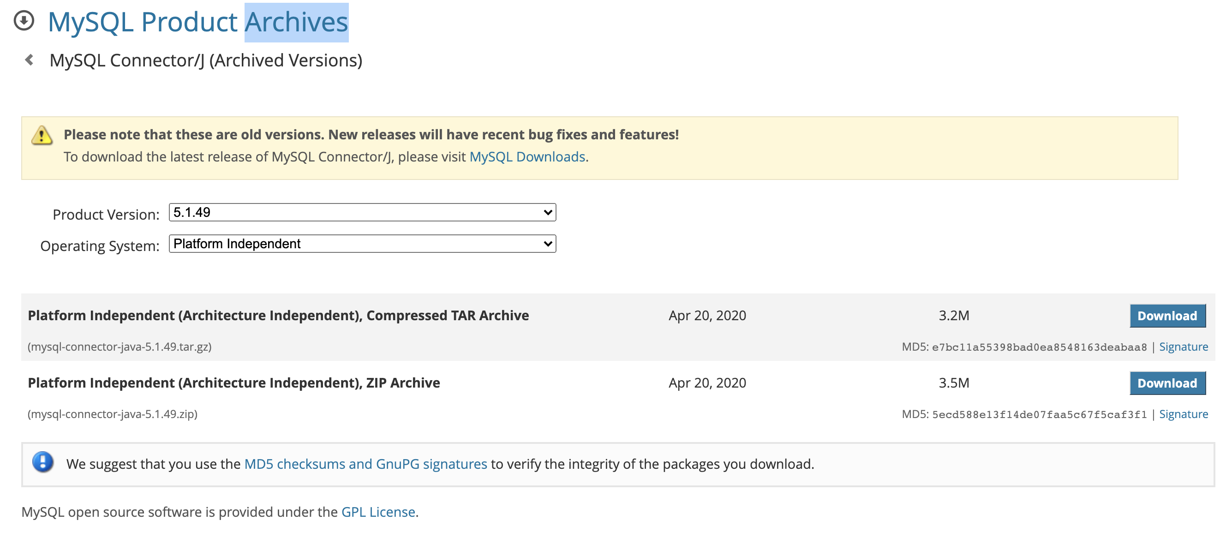Open MD5 checksums and GnuPG signatures link
The width and height of the screenshot is (1232, 538).
[365, 464]
